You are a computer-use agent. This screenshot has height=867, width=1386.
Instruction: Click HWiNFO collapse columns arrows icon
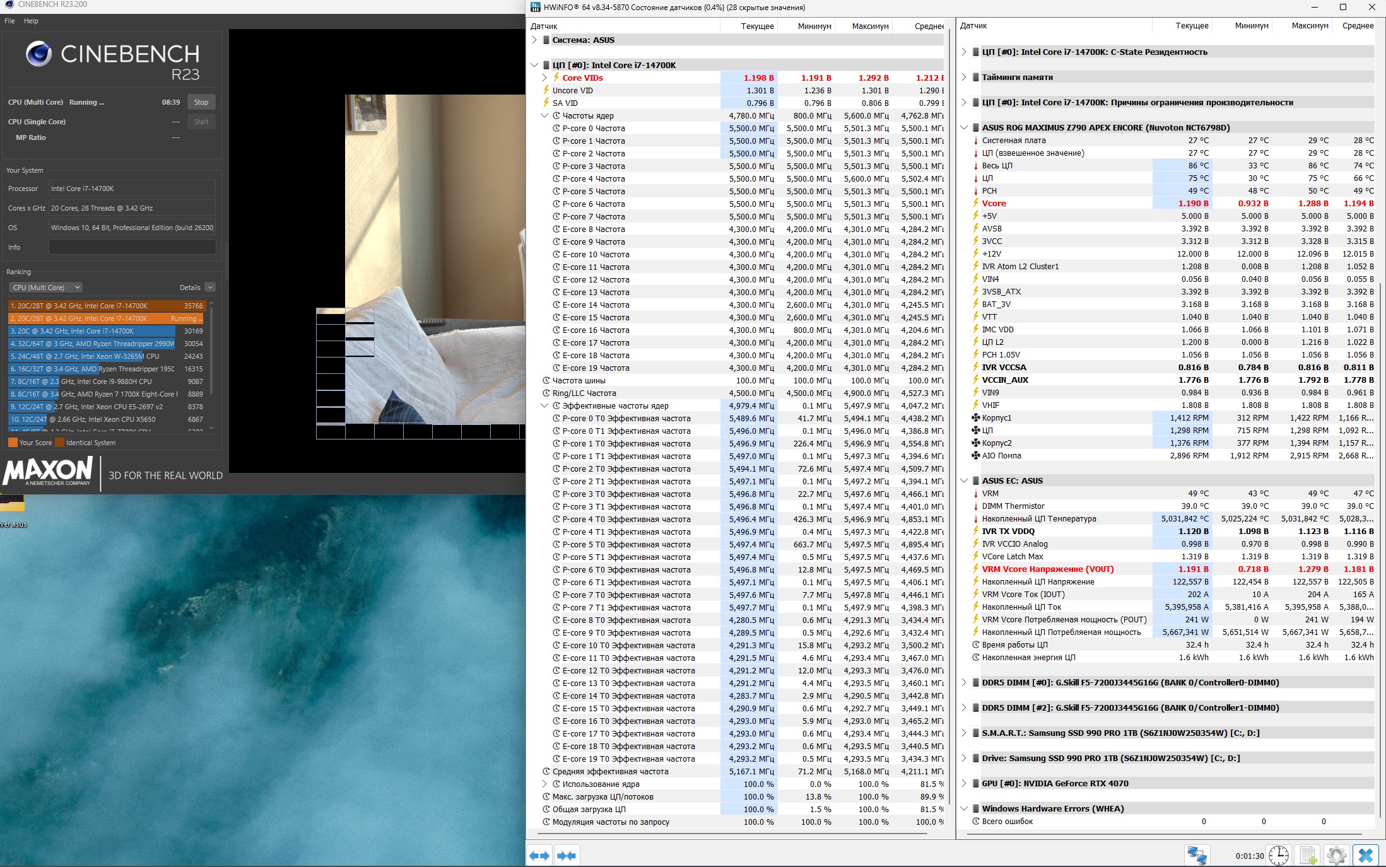(x=567, y=856)
